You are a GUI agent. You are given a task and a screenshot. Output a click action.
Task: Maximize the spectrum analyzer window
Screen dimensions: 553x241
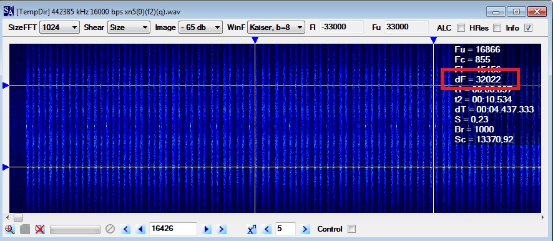(x=516, y=12)
